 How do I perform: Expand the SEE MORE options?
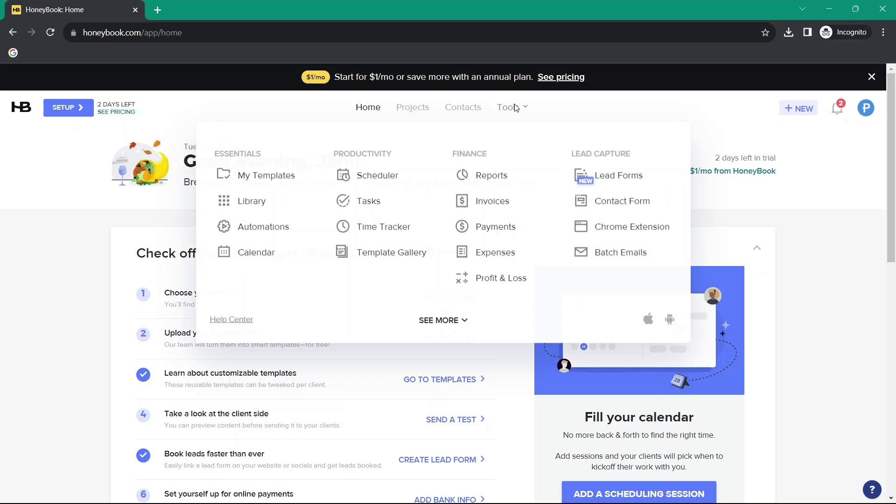[x=443, y=320]
